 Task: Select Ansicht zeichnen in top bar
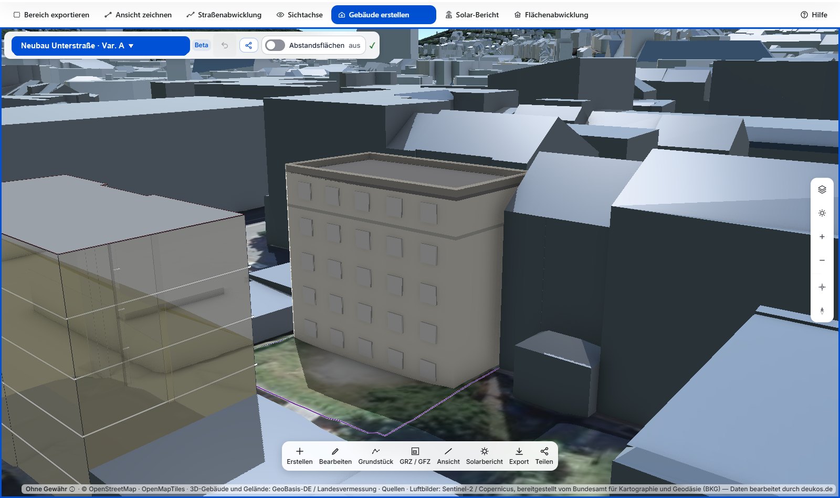click(138, 15)
